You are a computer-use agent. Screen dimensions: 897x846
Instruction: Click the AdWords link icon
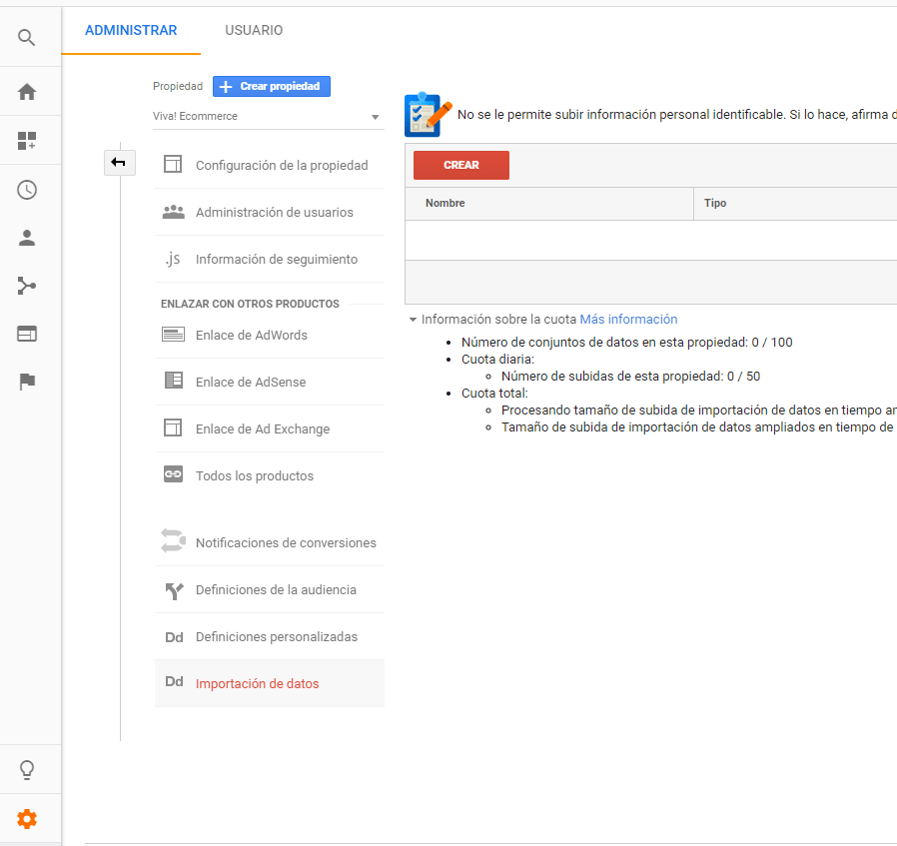point(174,334)
